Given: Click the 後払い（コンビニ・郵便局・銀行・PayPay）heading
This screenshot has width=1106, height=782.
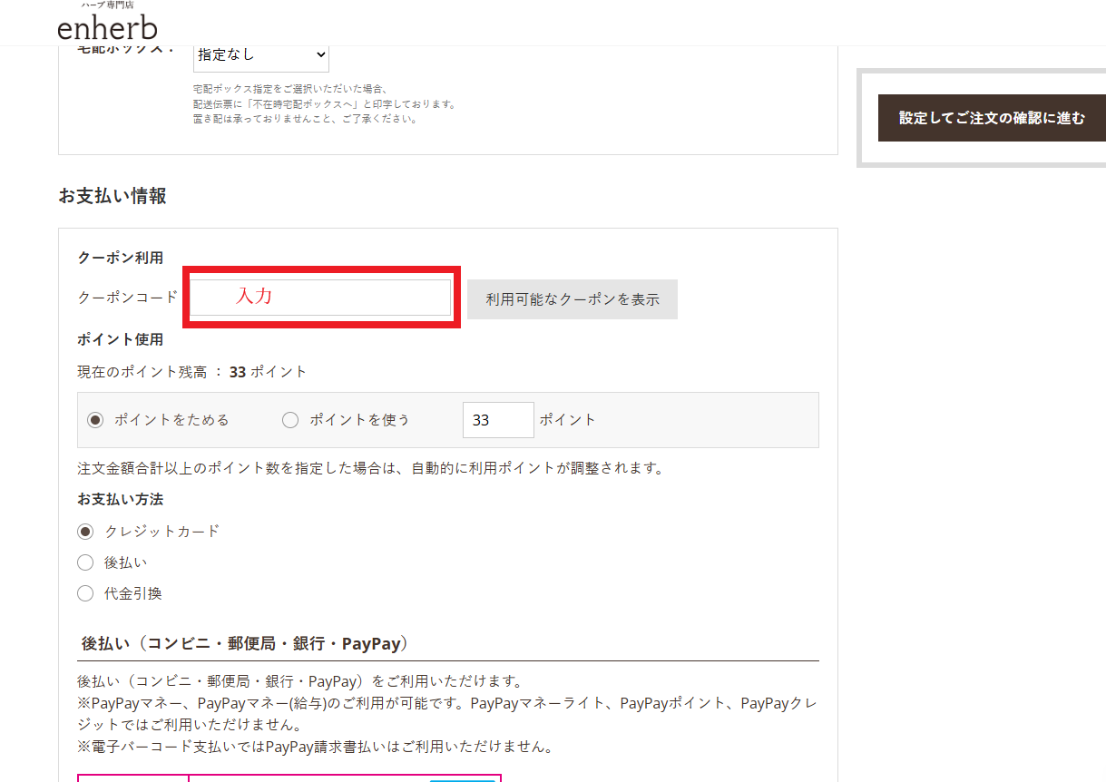Looking at the screenshot, I should [x=241, y=642].
